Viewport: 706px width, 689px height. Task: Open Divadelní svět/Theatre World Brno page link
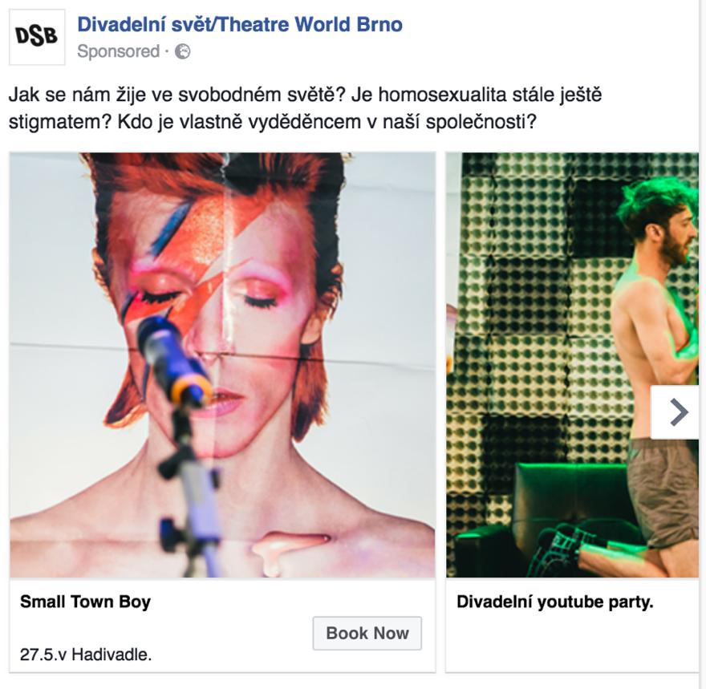pos(240,24)
